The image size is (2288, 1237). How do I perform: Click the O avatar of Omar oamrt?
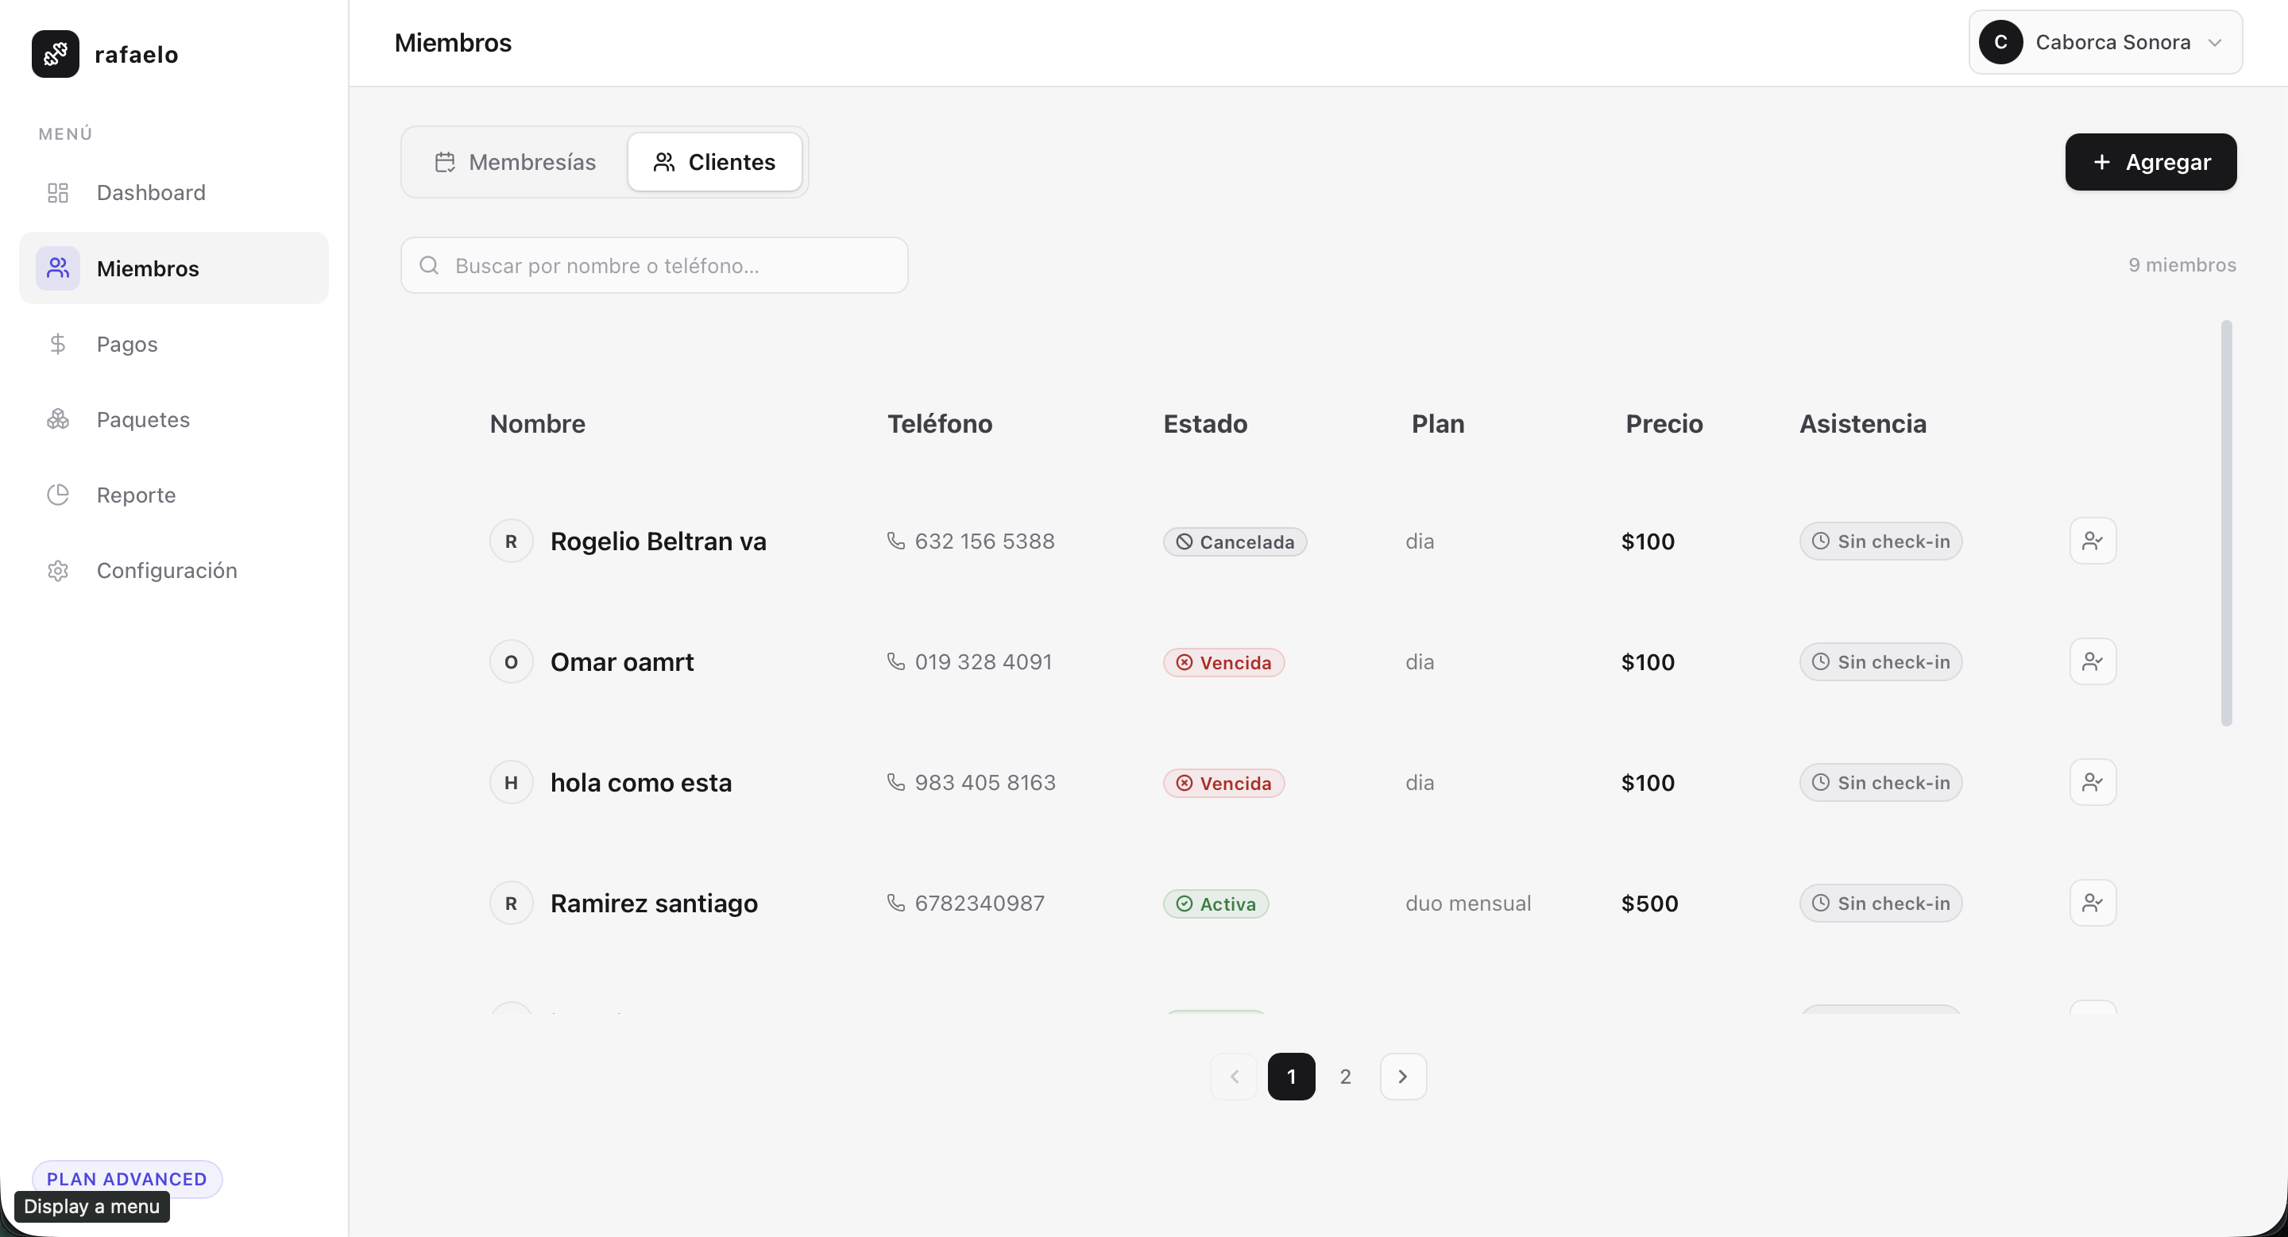512,662
